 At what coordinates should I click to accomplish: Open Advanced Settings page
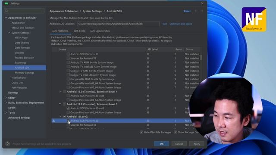click(x=19, y=118)
